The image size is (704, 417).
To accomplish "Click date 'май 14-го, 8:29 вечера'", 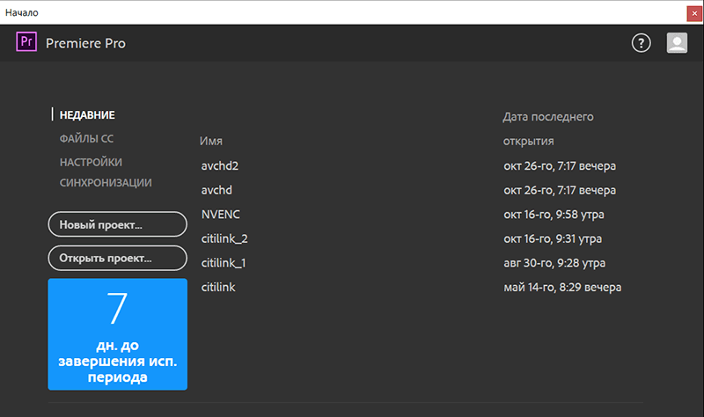I will pos(562,288).
